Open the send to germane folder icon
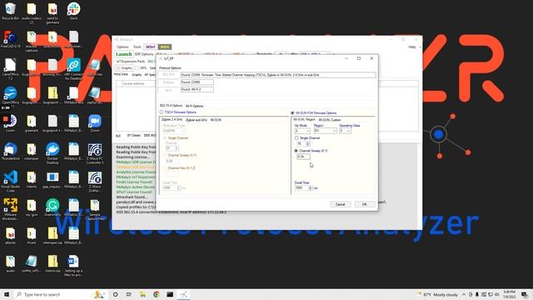The image size is (533, 300). 52,13
